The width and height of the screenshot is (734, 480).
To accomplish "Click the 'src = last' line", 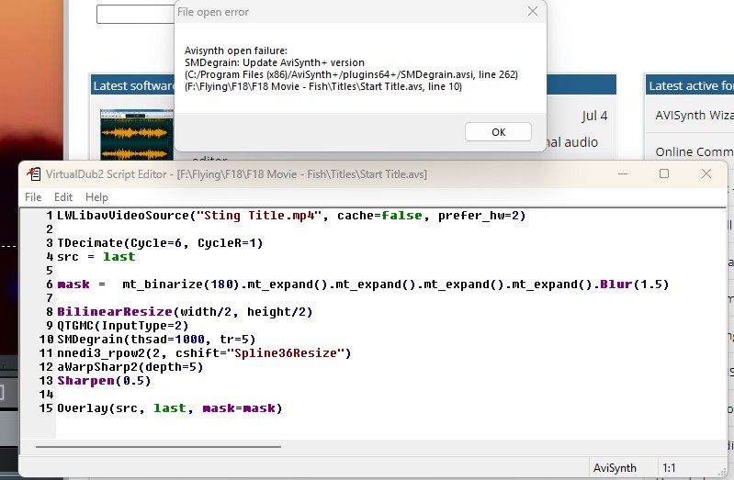I will click(x=96, y=257).
